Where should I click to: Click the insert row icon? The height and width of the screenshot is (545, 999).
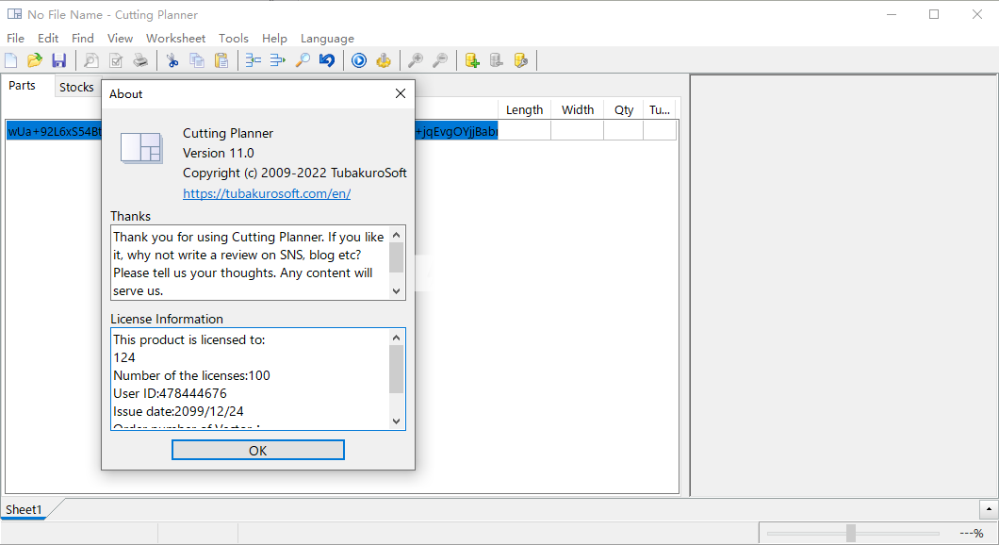pos(254,60)
